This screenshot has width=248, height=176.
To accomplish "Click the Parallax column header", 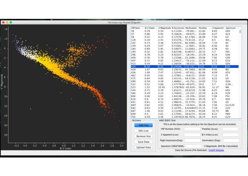I will click(205, 28).
